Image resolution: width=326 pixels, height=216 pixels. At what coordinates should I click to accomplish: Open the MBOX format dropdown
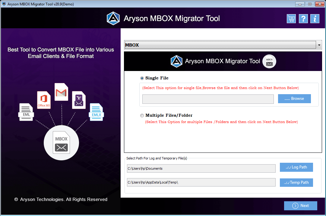[x=223, y=45]
